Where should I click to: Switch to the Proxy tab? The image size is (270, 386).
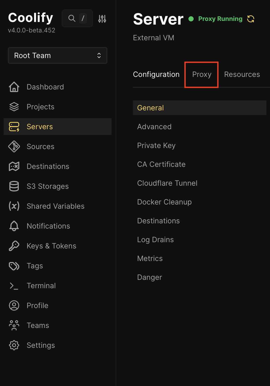click(x=201, y=75)
